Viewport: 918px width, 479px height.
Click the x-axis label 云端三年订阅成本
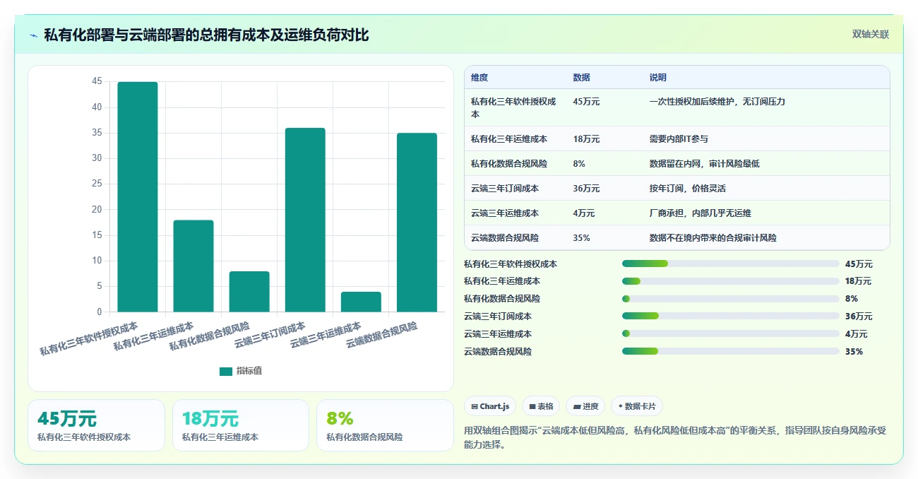270,335
